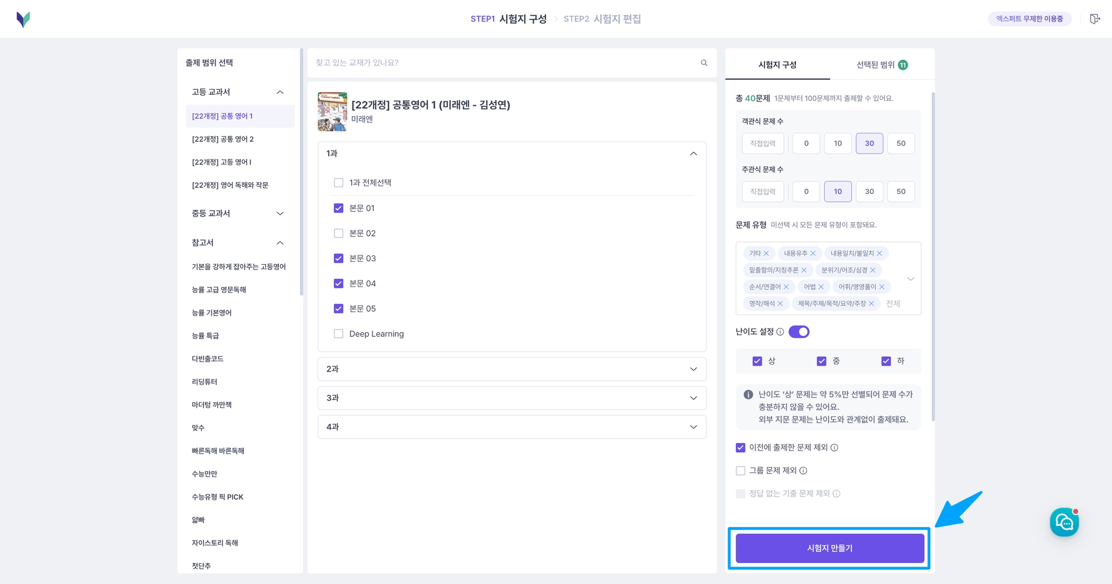
Task: Select [22개정] 공통 영어 2 in sidebar
Action: 223,139
